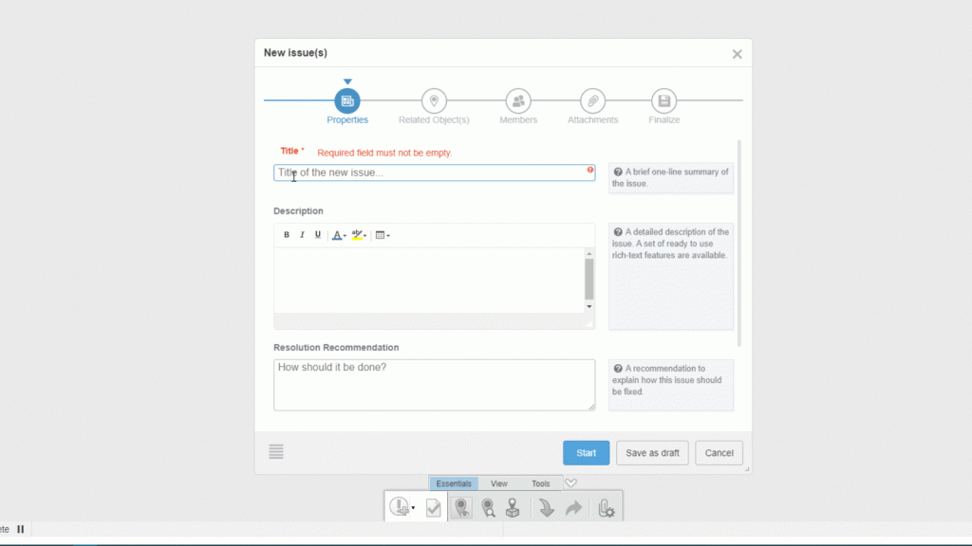Click the paperclip with gear icon
The height and width of the screenshot is (546, 972).
[x=605, y=509]
